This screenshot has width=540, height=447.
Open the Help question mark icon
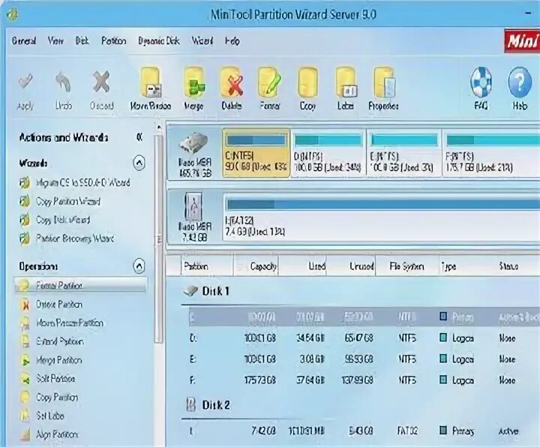point(519,82)
